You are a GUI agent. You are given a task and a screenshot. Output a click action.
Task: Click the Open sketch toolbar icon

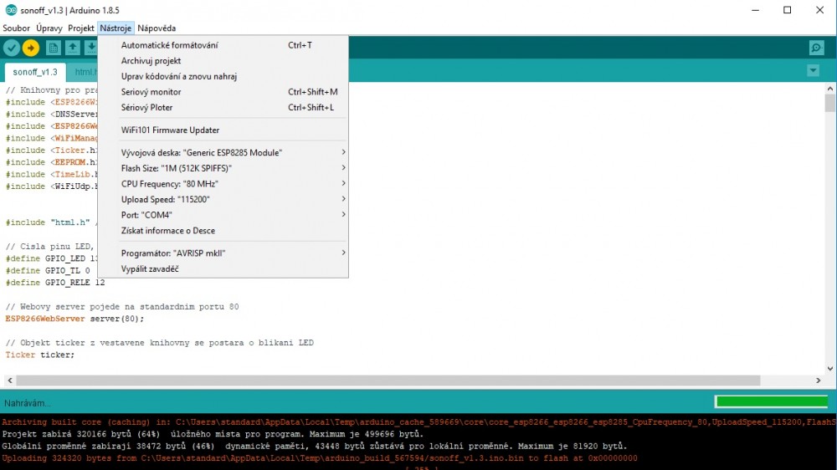pos(73,48)
